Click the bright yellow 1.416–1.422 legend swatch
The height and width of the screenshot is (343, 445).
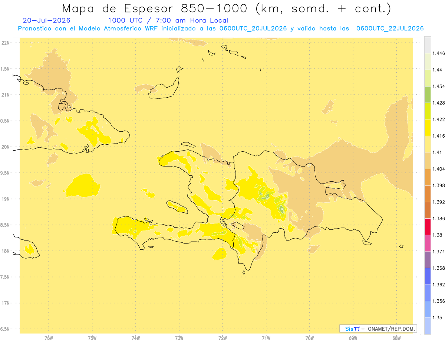428,128
